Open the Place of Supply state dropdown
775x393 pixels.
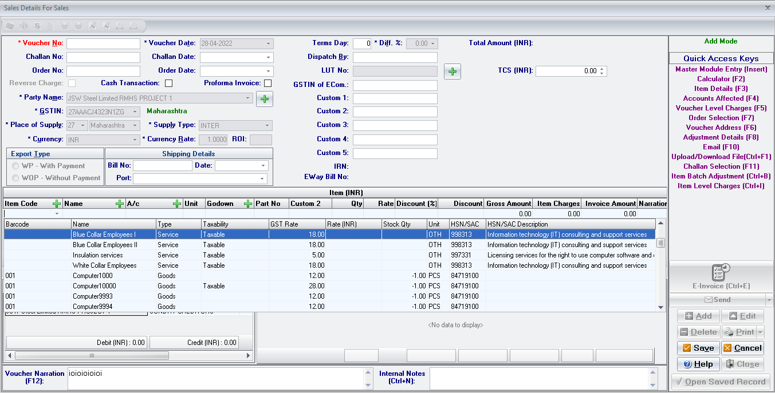[135, 126]
